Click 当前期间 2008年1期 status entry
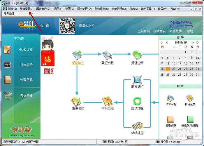This screenshot has width=204, height=146. pos(115,142)
